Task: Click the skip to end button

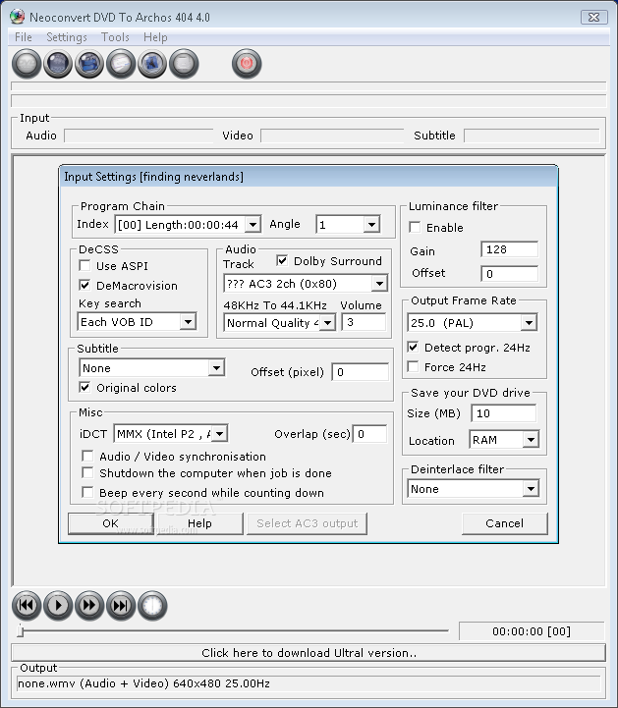Action: click(121, 605)
